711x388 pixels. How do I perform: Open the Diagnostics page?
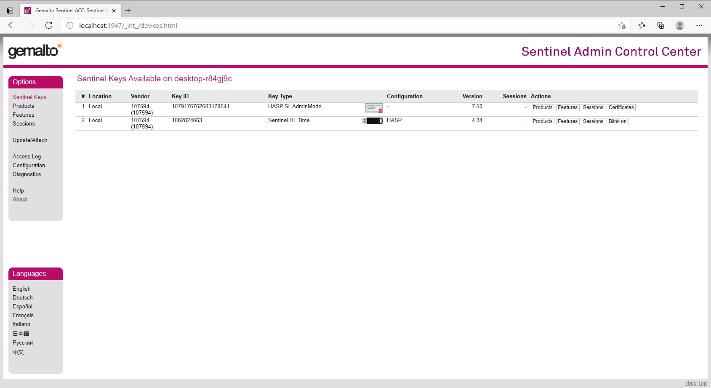tap(27, 174)
